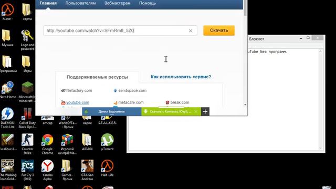Viewport: 336px width, 189px height.
Task: Launch the Excalibur desktop icon
Action: click(x=7, y=140)
